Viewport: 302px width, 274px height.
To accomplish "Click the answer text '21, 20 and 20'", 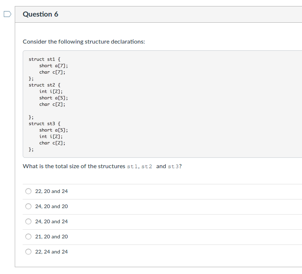I will [x=51, y=237].
